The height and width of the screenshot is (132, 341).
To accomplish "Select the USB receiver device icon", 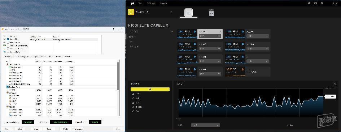I will coord(211,12).
